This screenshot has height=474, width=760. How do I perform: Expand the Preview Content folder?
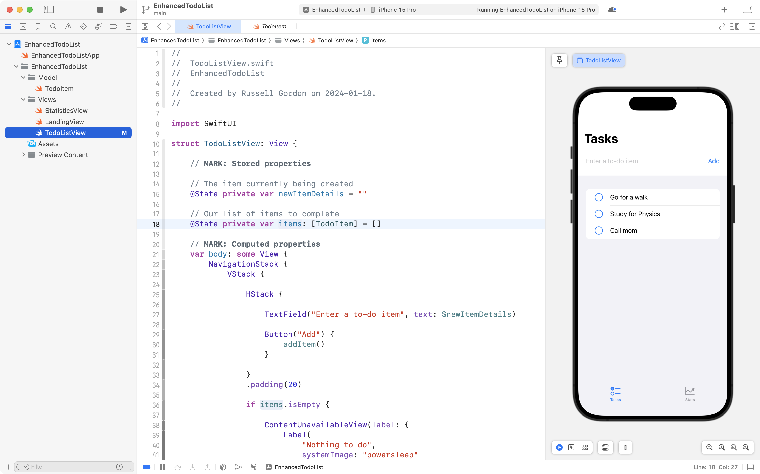point(23,155)
